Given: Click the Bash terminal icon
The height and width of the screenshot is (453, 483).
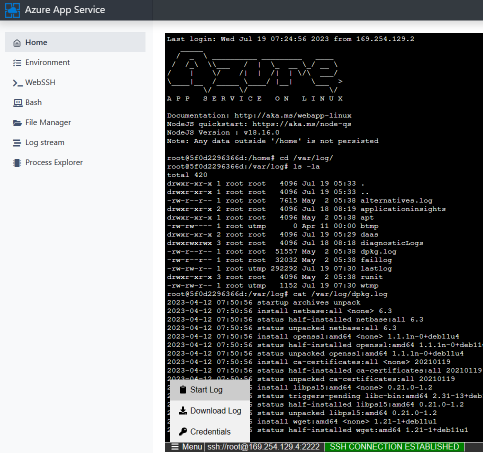Looking at the screenshot, I should tap(17, 102).
